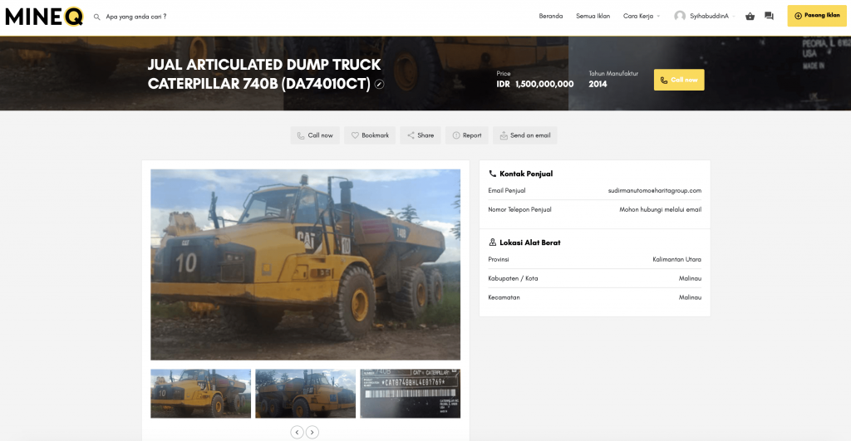Click the user avatar icon

(680, 17)
